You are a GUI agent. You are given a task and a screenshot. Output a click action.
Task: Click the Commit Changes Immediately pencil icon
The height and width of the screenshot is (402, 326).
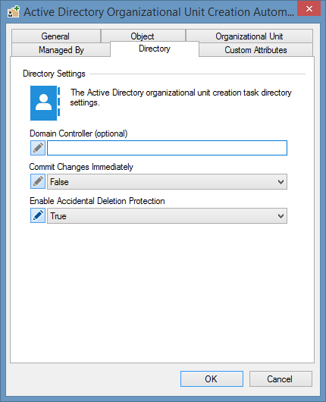(38, 181)
